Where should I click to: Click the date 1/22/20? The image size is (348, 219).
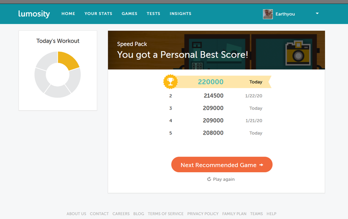[254, 96]
